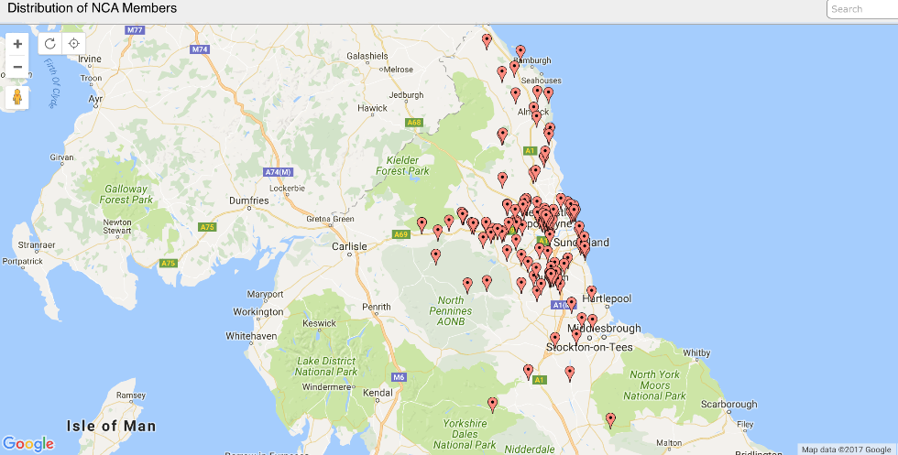
Task: Click the A75 shield near Stranraer
Action: (x=168, y=264)
